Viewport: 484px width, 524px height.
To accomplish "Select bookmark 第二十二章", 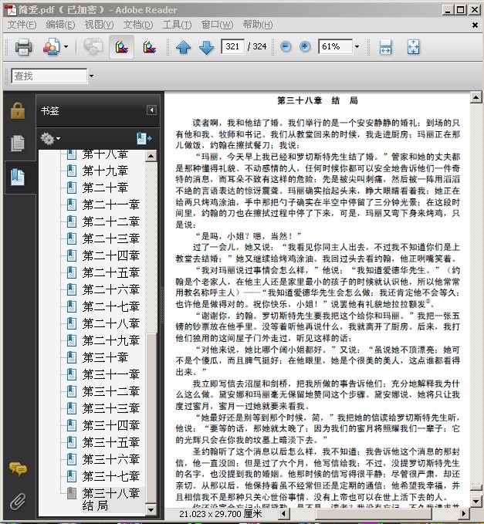I will [110, 221].
